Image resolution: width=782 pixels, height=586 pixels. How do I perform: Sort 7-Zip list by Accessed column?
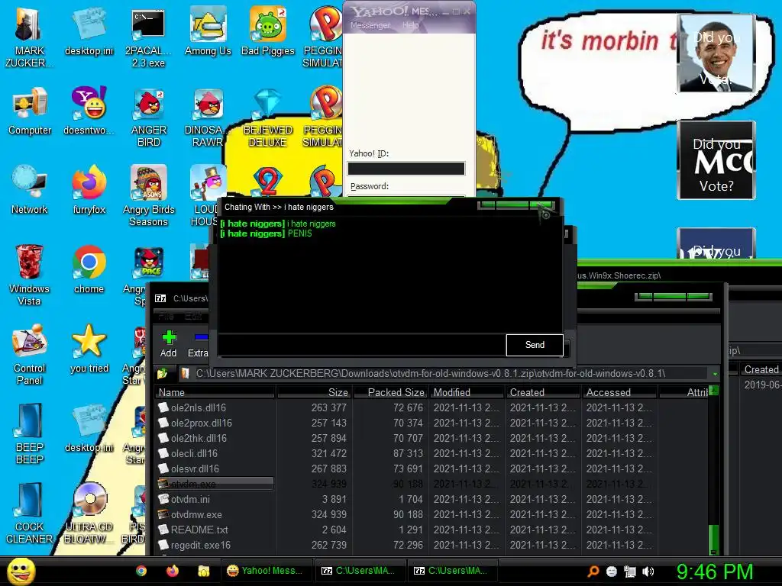coord(619,393)
